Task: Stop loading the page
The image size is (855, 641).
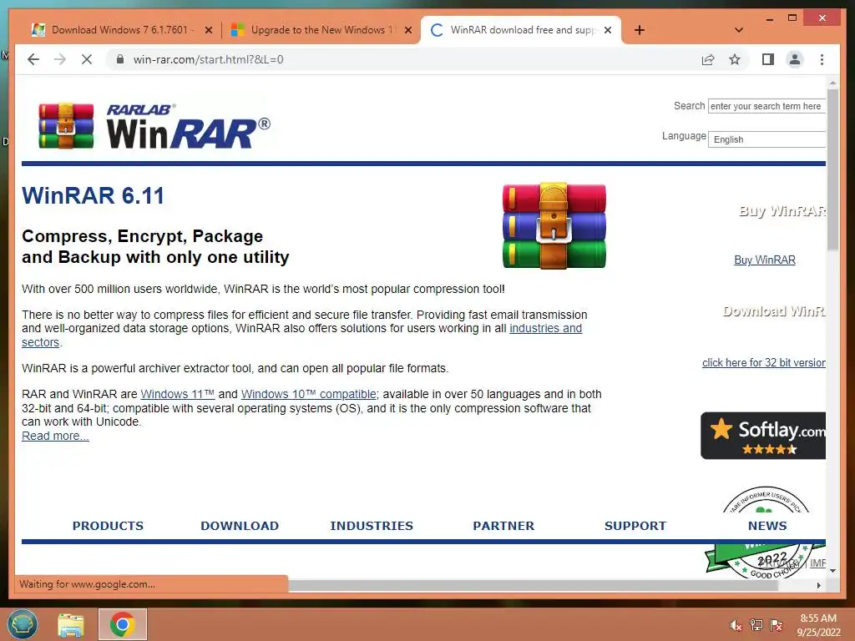Action: (87, 59)
